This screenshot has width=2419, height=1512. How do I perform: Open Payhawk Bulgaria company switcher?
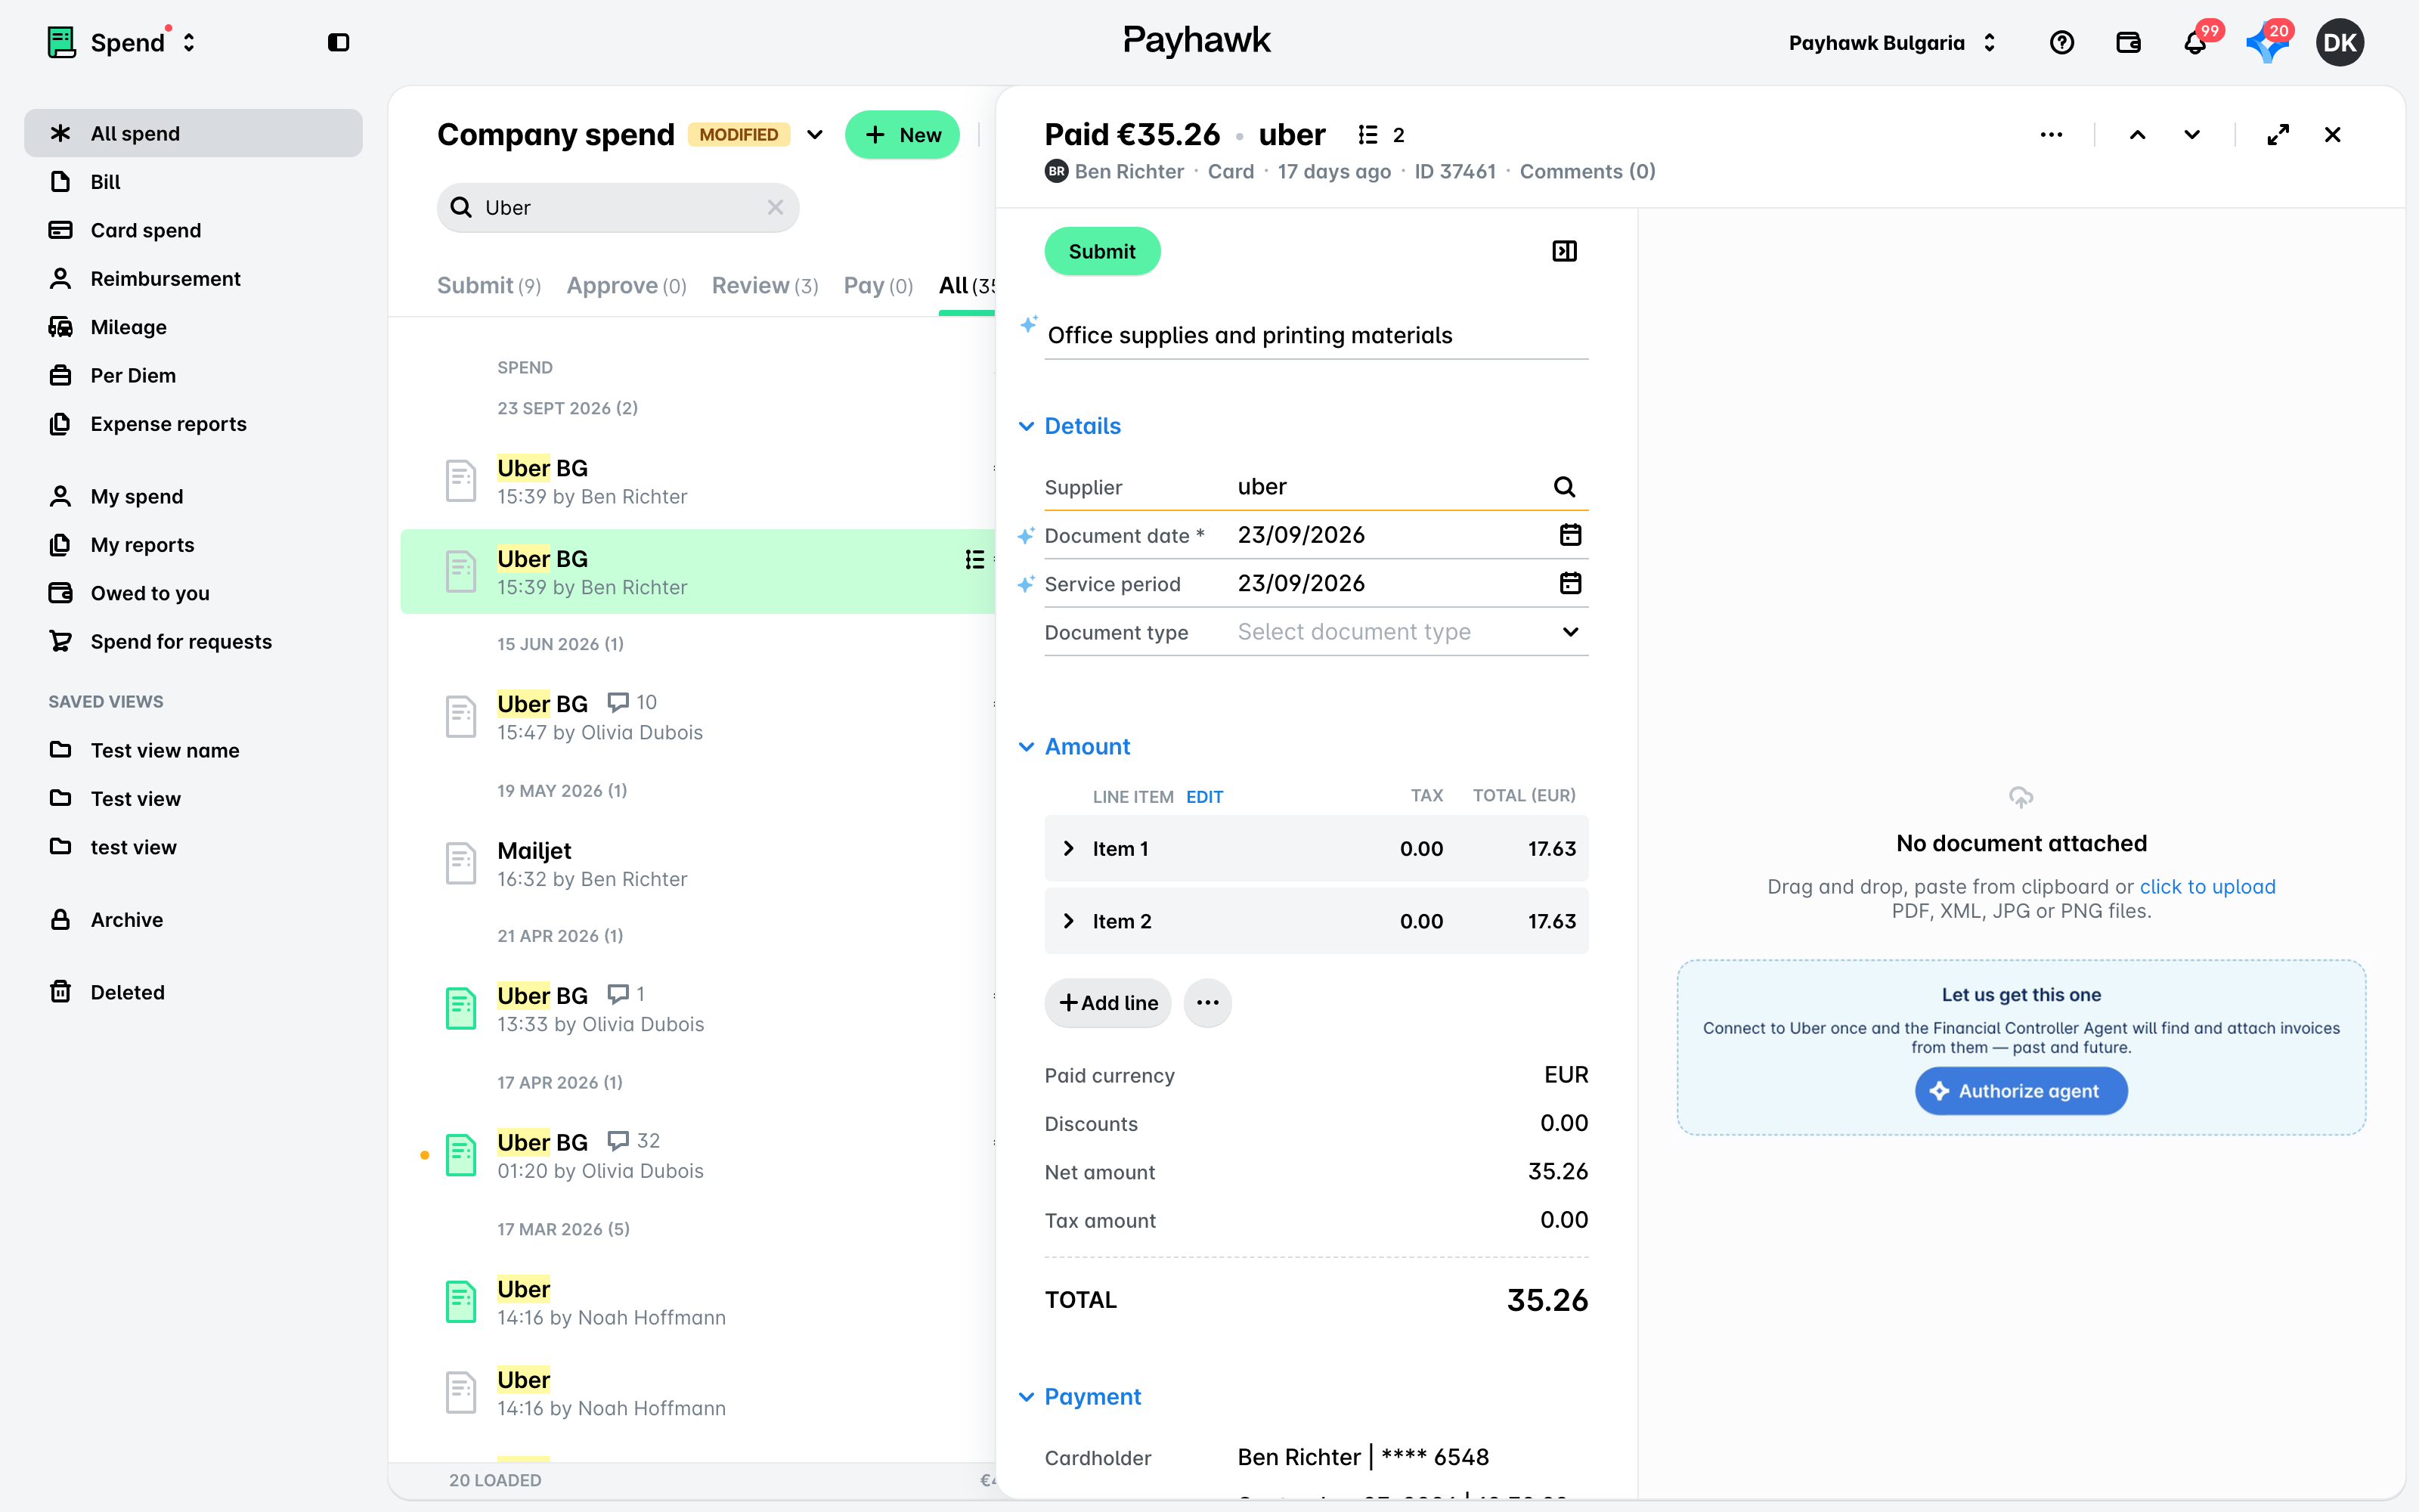tap(1891, 42)
